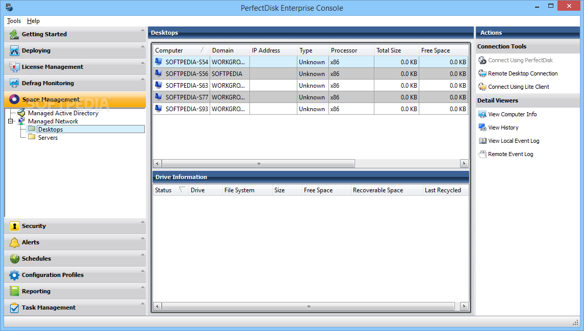Screen dimensions: 584x331
Task: Sort by the Computer column header
Action: pyautogui.click(x=182, y=50)
